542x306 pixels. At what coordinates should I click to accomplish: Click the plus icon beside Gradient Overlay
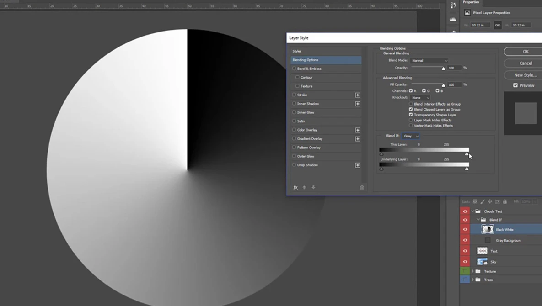point(357,139)
